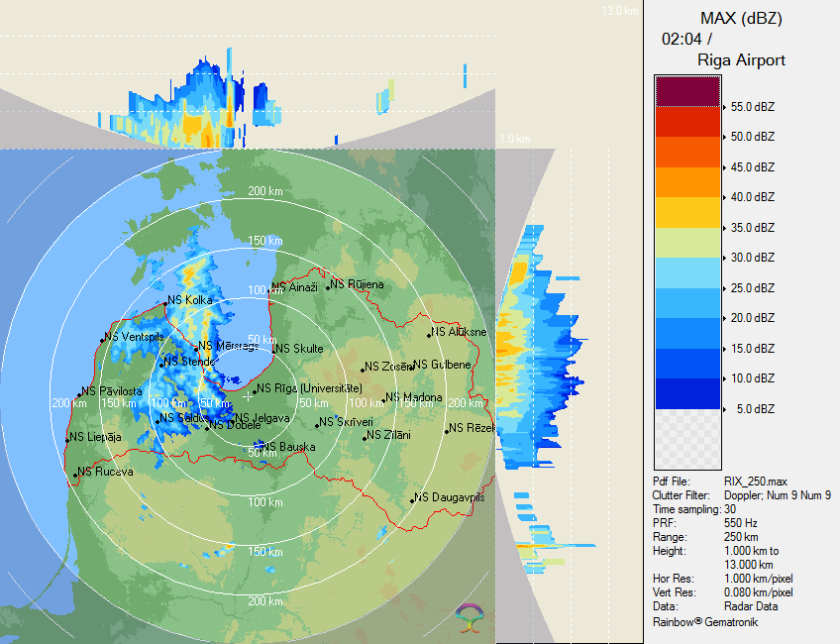Click the NS Skulte station marker
Viewport: 840px width, 644px height.
click(x=274, y=350)
